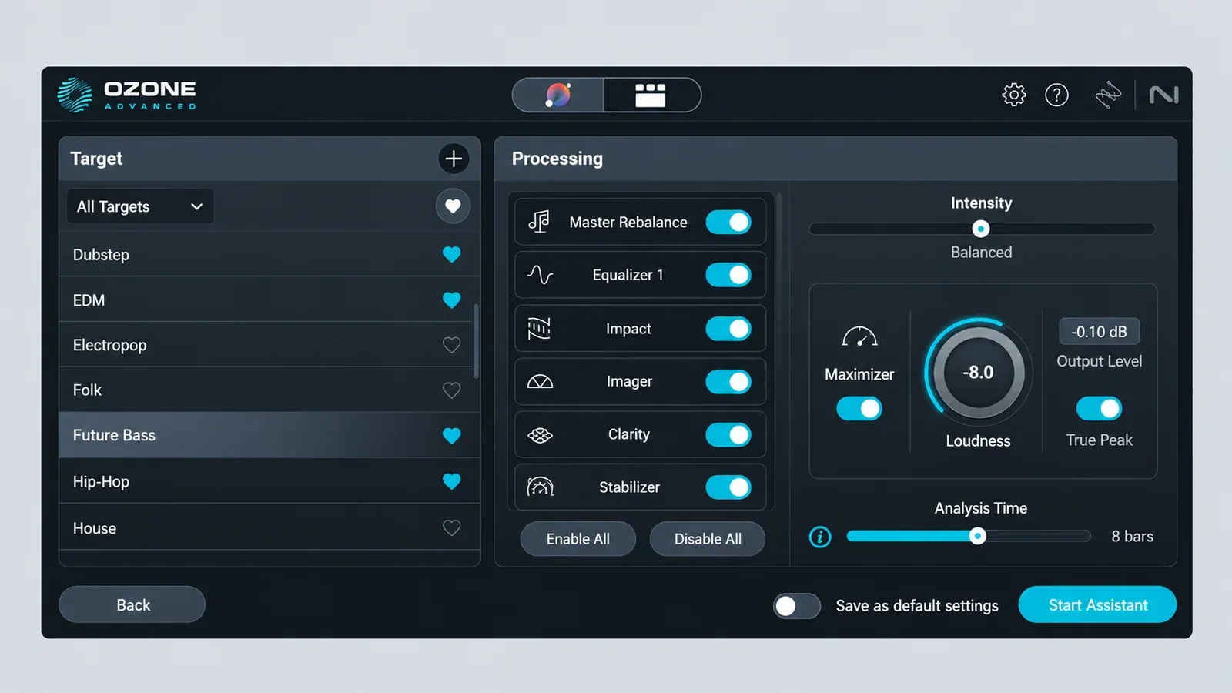
Task: Click the Clarity module icon
Action: [540, 435]
